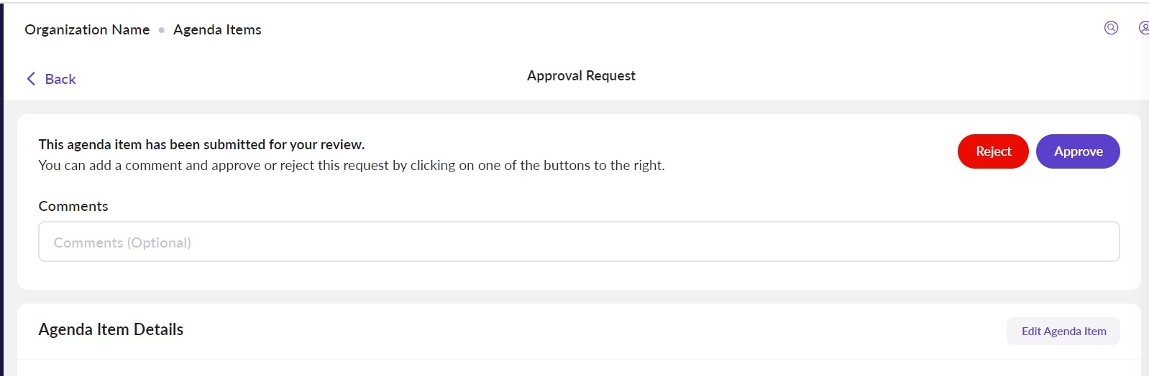Open the user profile icon
Screen dimensions: 1149x376
pos(1144,28)
